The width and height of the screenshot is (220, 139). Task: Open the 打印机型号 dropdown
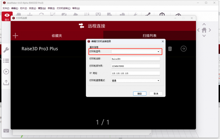pyautogui.click(x=136, y=52)
